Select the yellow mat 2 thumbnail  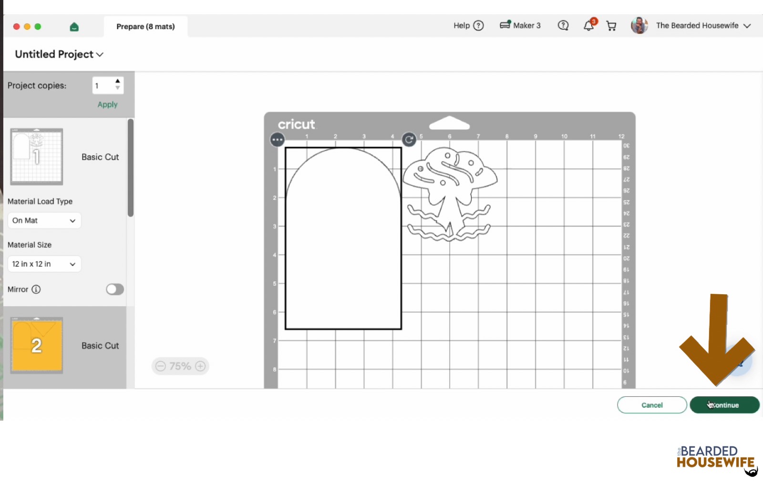point(37,345)
